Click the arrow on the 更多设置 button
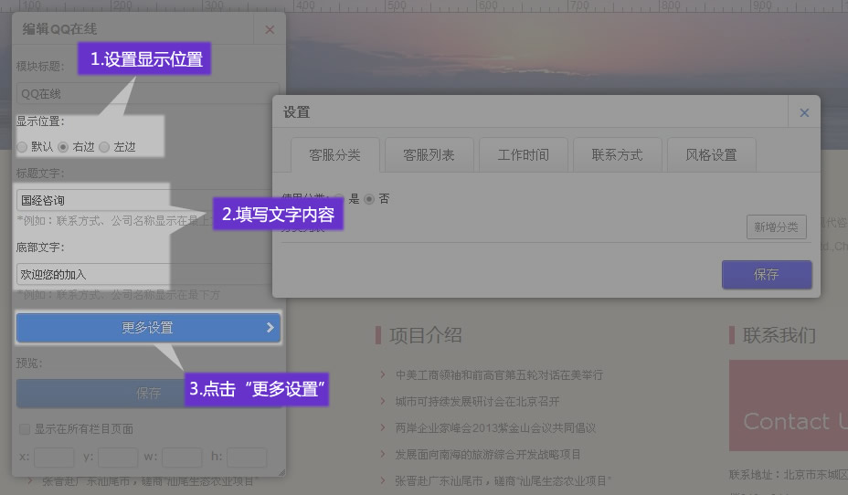The image size is (848, 495). 270,328
